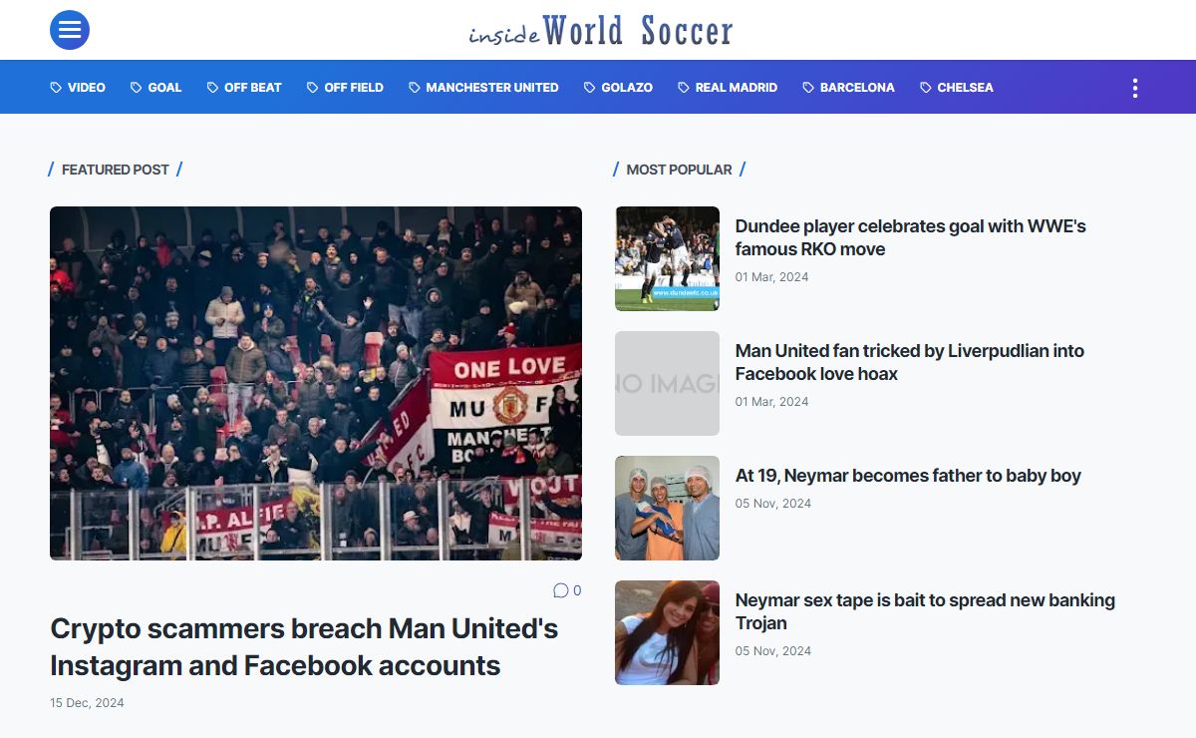Click the 15 Dec, 2024 date
This screenshot has width=1196, height=738.
coord(87,703)
